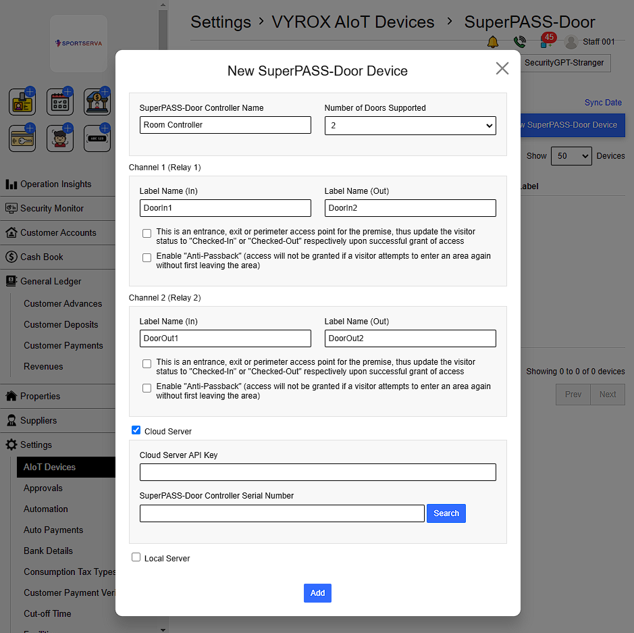
Task: Open the access key card shortcut icon
Action: (x=22, y=138)
